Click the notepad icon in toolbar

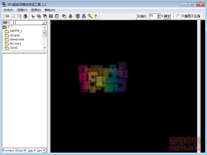(x=57, y=16)
